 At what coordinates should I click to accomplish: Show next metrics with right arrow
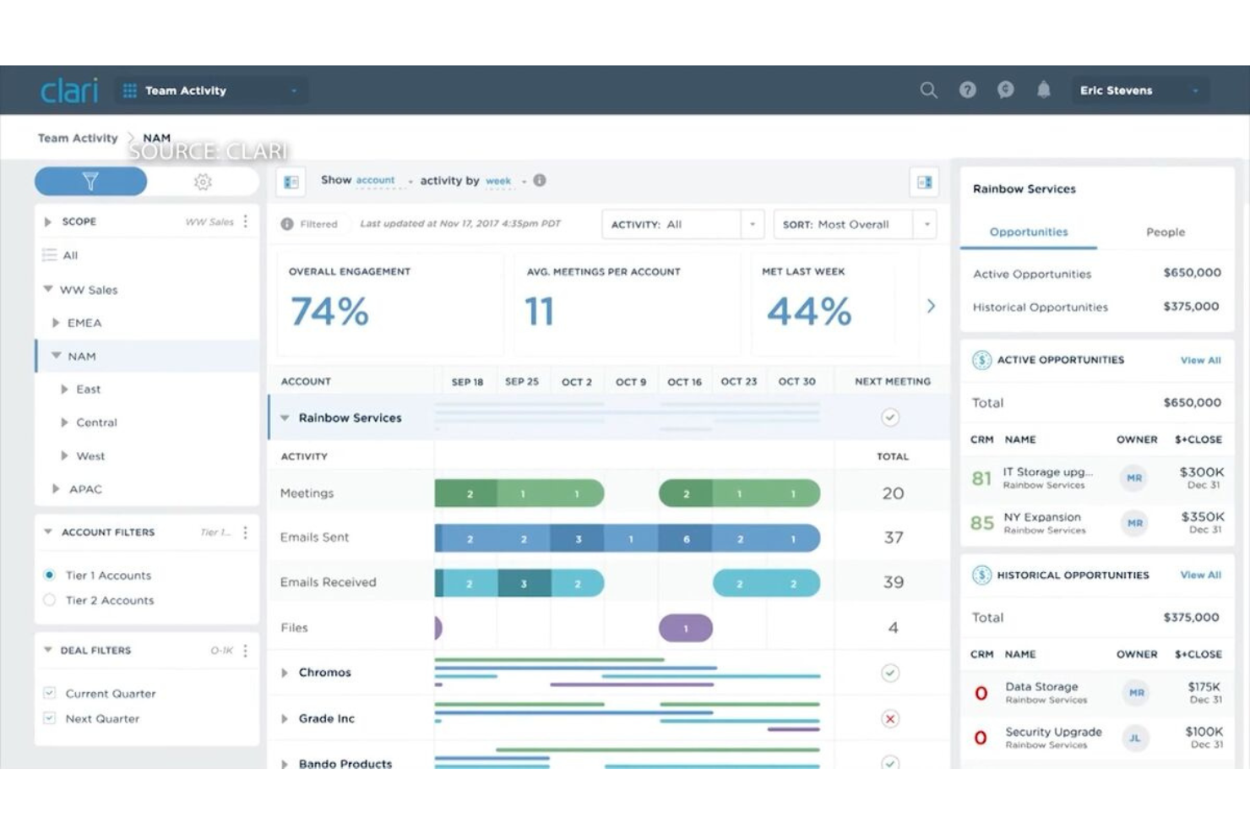click(931, 306)
